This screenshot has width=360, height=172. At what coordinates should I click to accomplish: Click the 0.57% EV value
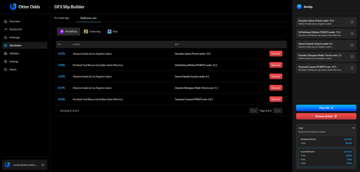coord(61,88)
